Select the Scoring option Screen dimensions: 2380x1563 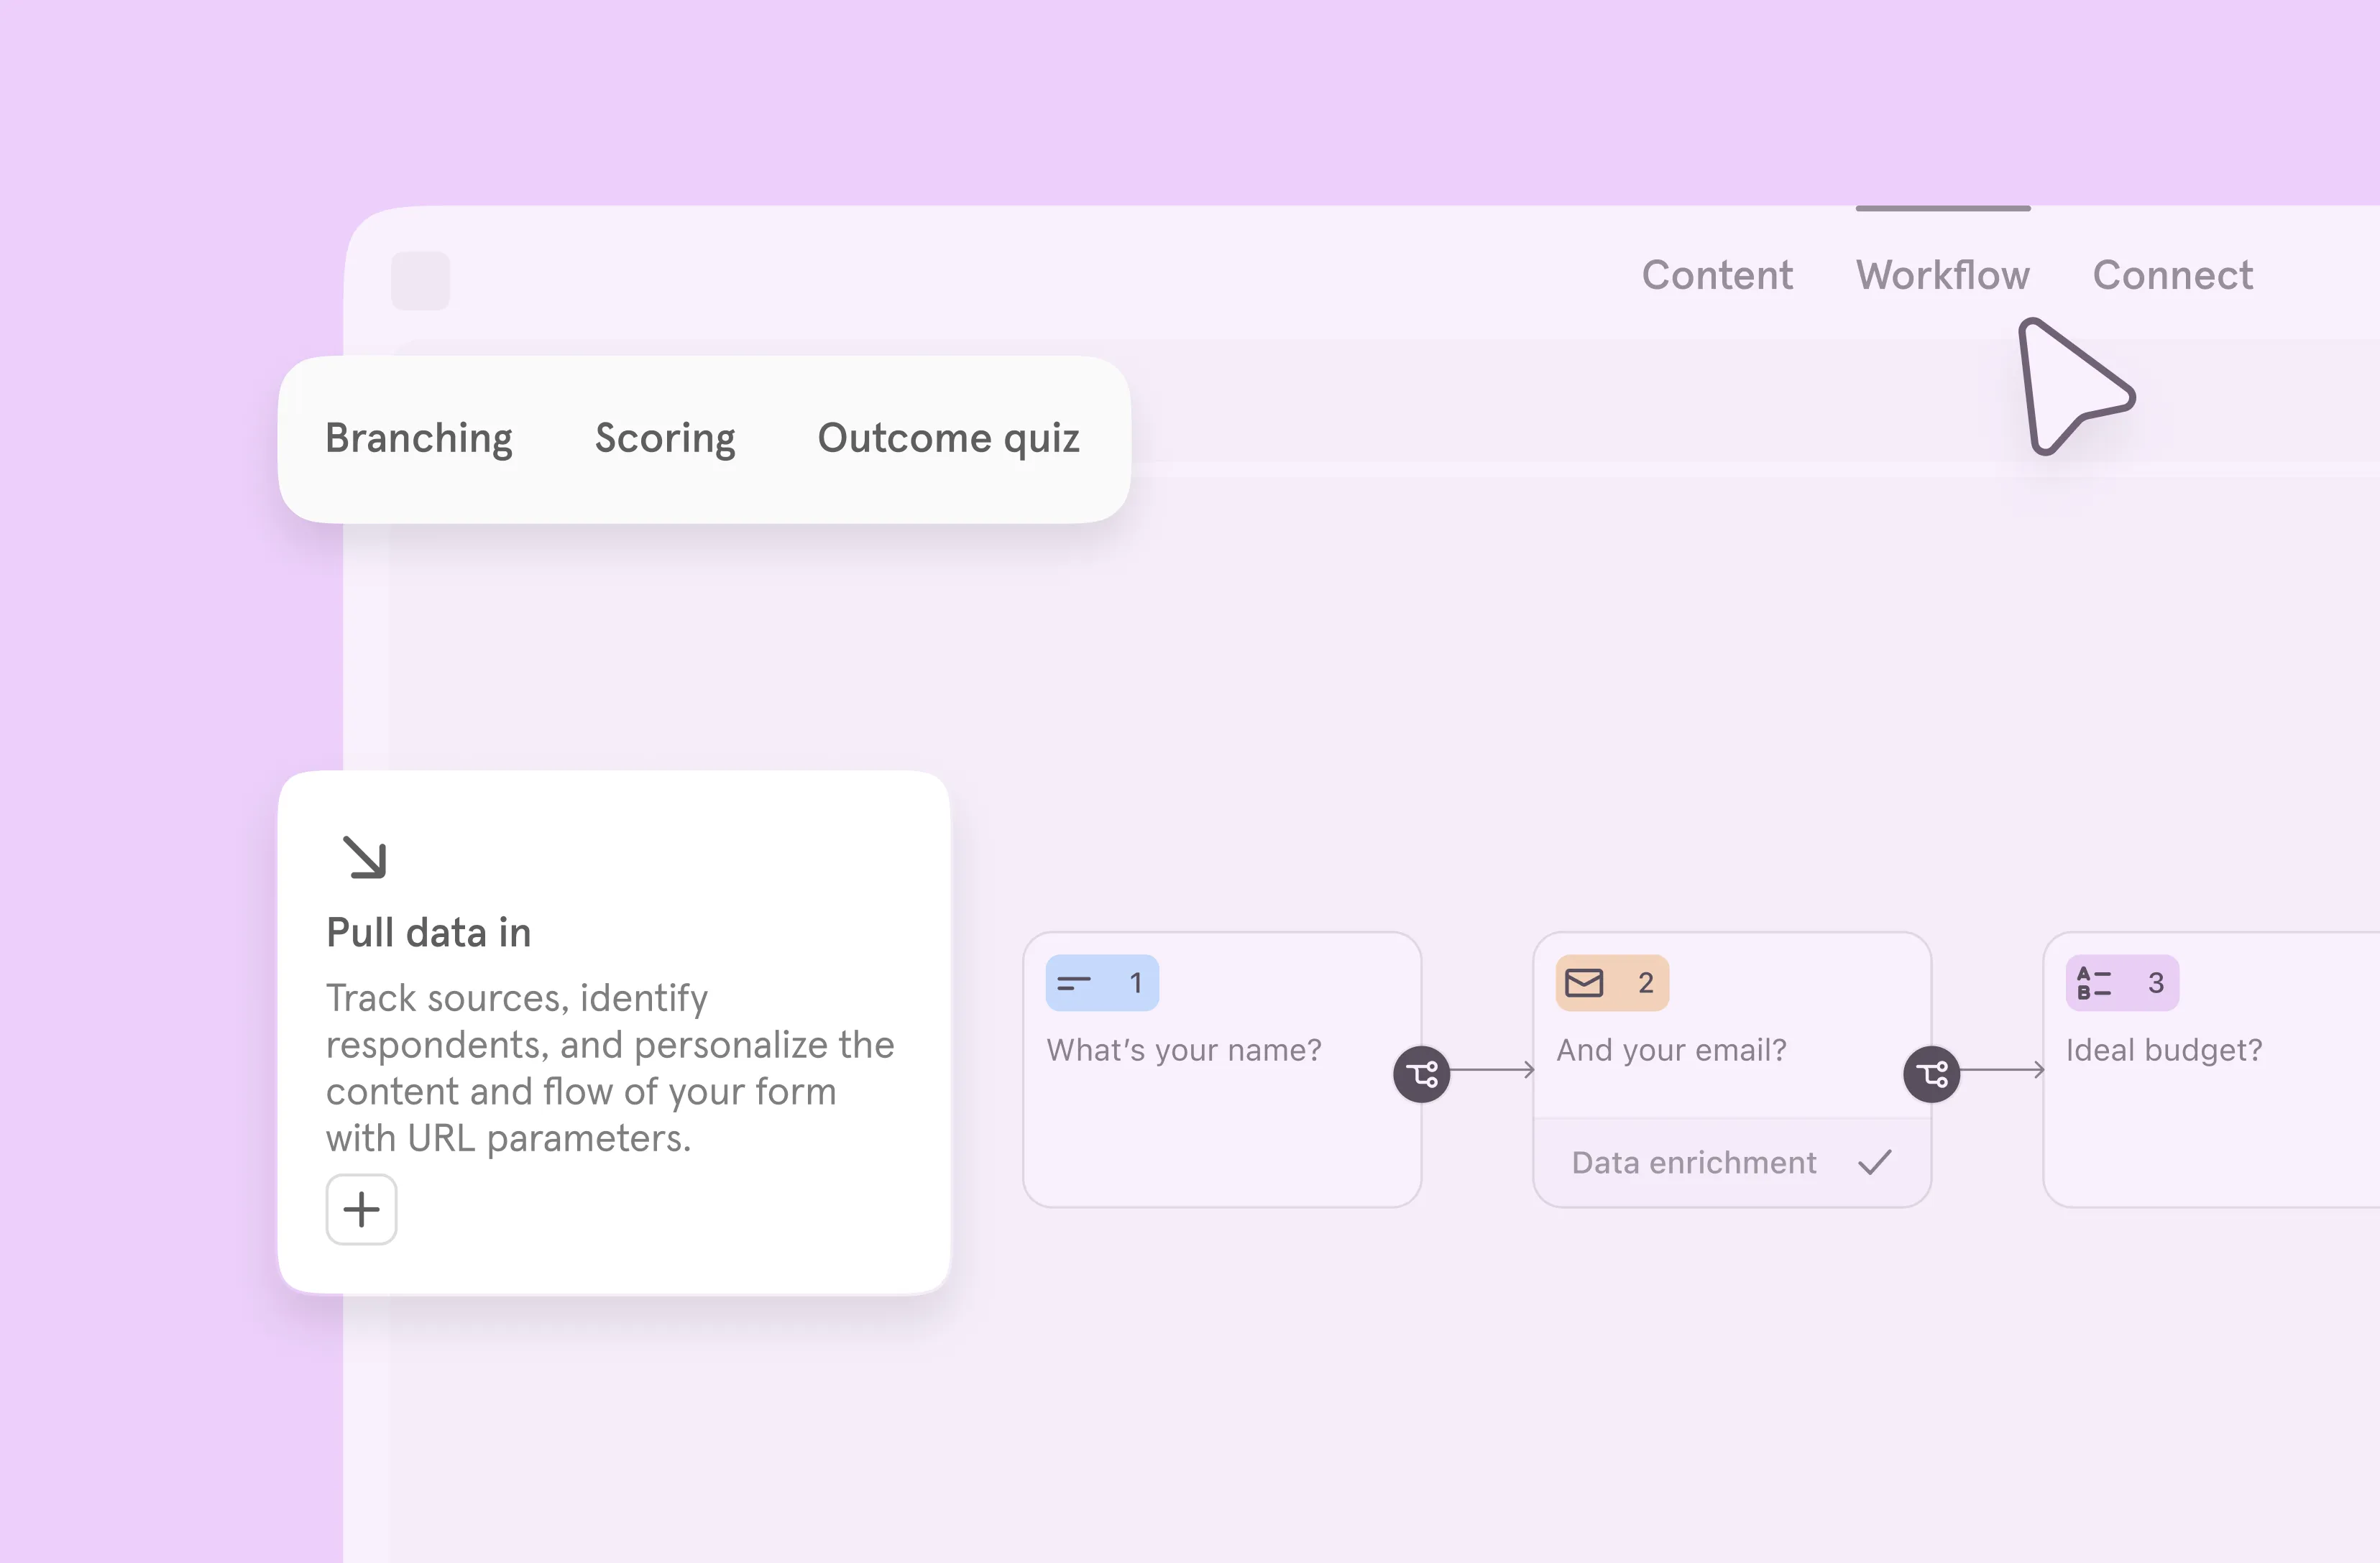point(665,438)
